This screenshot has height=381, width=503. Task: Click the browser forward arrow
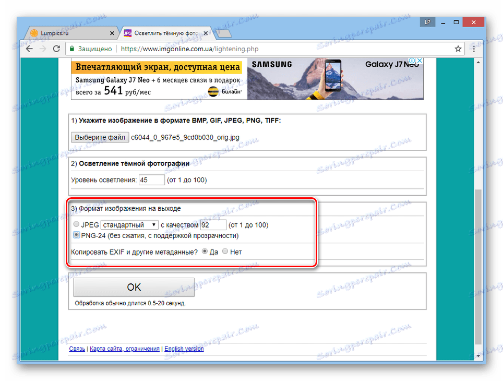(43, 49)
